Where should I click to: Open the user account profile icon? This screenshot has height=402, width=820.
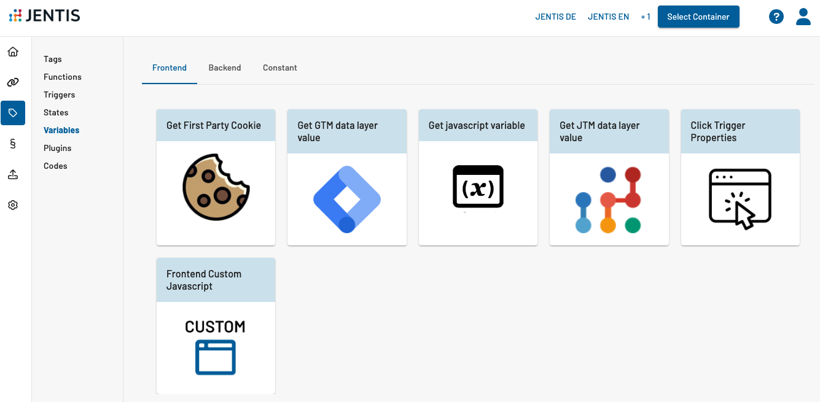point(803,17)
